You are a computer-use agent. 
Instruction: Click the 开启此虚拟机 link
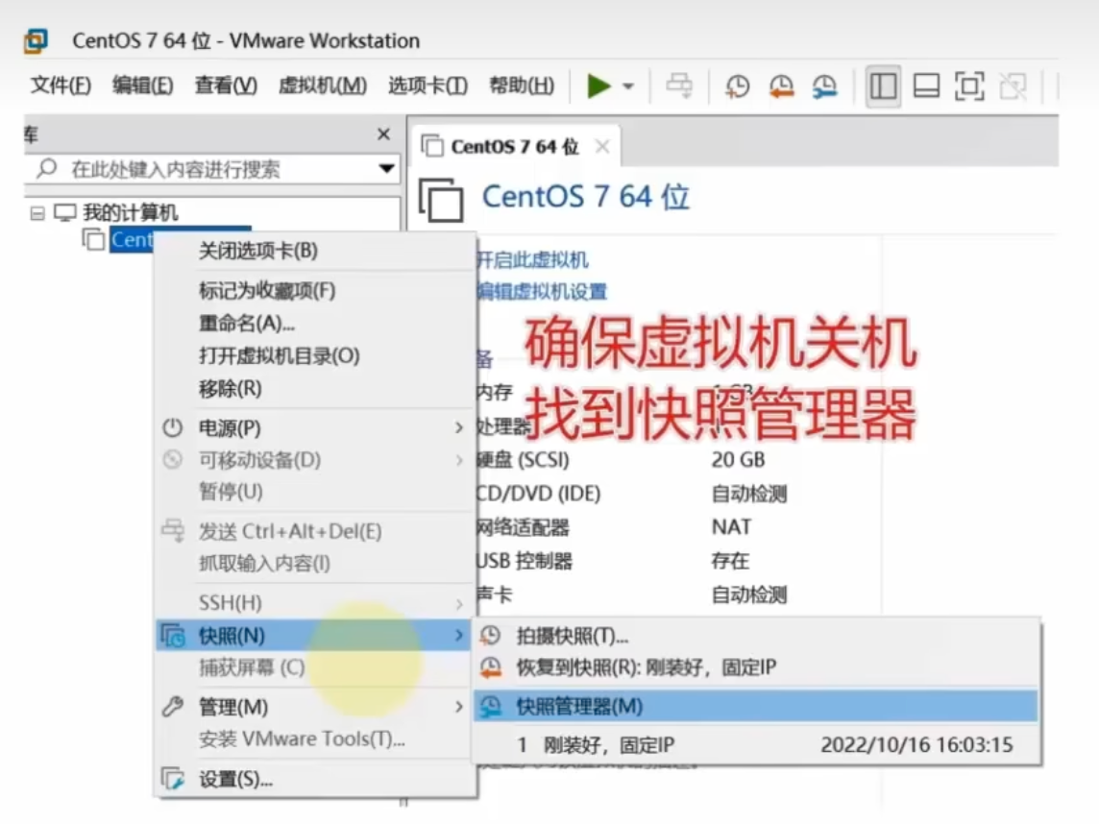pyautogui.click(x=532, y=260)
